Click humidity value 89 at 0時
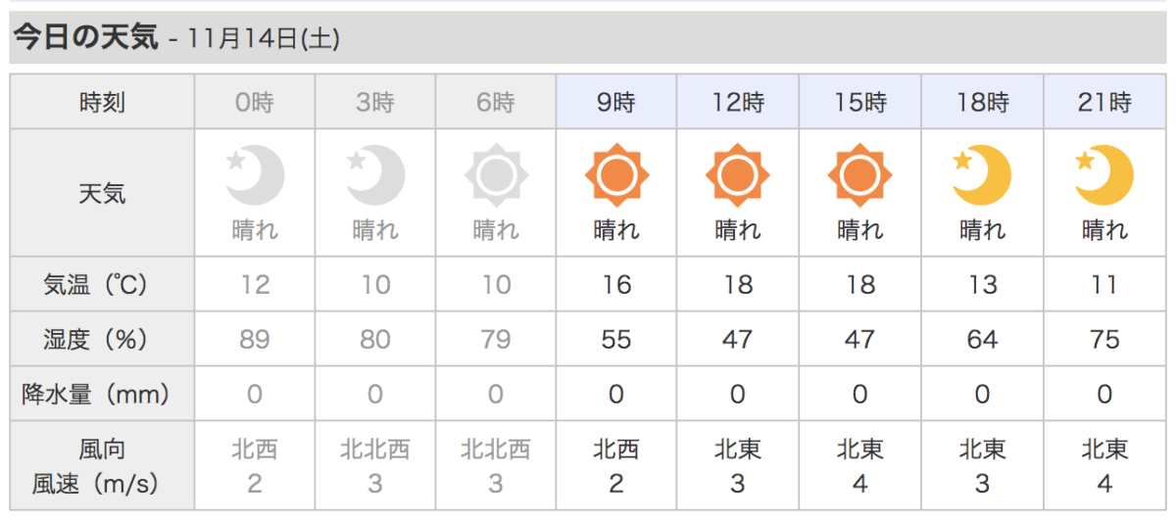Viewport: 1176px width, 520px height. click(255, 340)
